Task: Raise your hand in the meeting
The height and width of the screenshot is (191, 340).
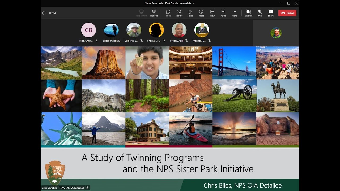Action: coord(190,13)
